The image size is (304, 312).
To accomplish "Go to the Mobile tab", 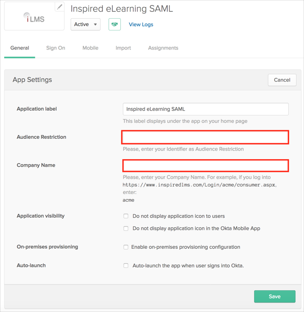I will tap(90, 48).
